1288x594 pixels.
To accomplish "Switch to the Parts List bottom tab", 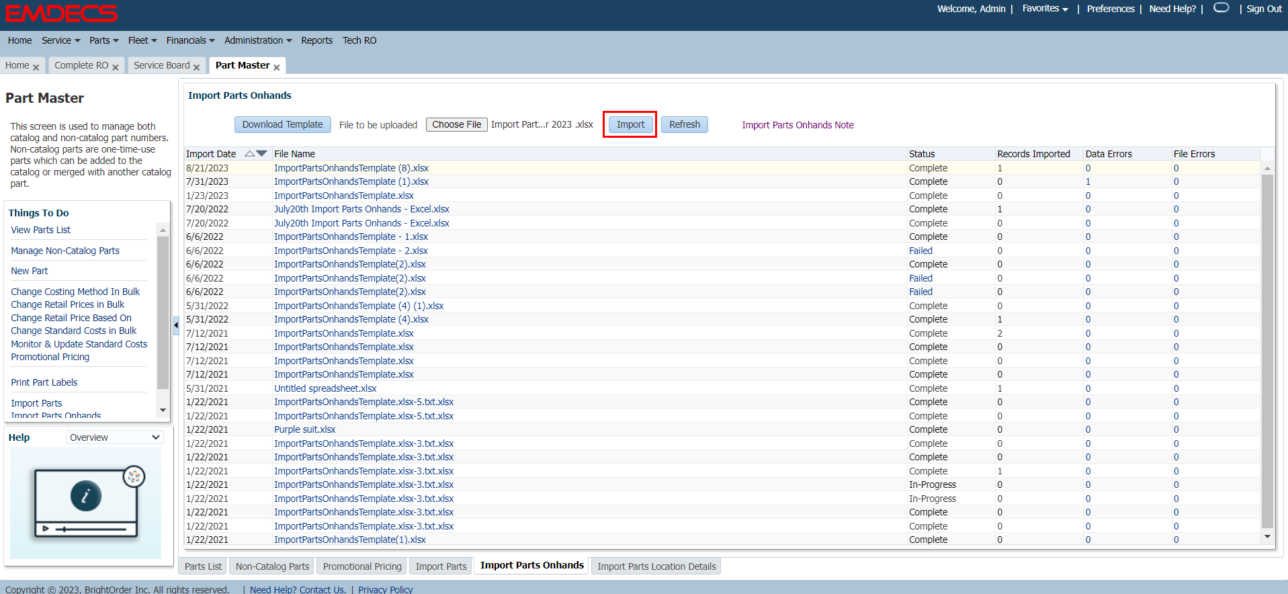I will [x=203, y=566].
